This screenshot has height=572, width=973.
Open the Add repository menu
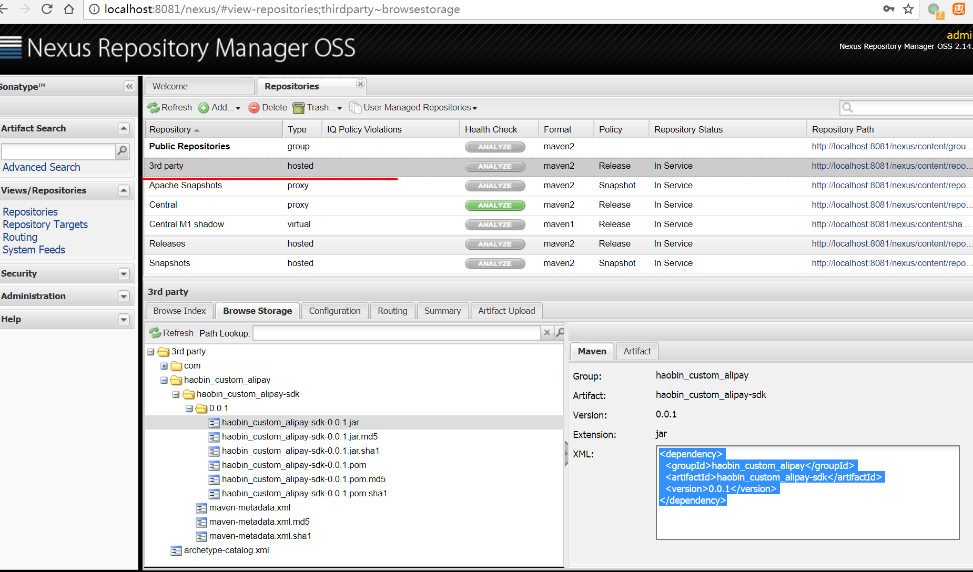tap(219, 107)
